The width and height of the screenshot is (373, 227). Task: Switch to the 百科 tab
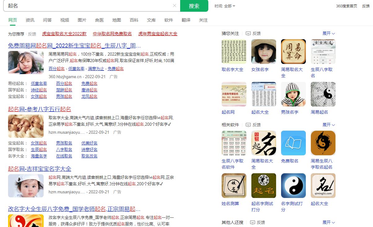(134, 20)
